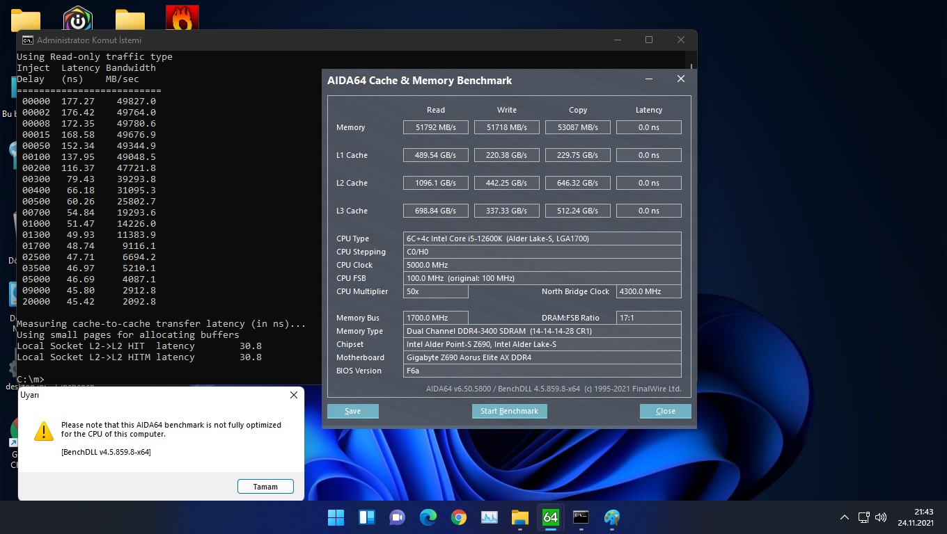The width and height of the screenshot is (947, 534).
Task: Click the CPU Clock value 5000.0 MHz
Action: click(x=542, y=265)
